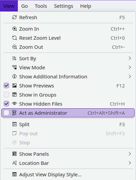Expand the Show Panels submenu arrow

130,154
